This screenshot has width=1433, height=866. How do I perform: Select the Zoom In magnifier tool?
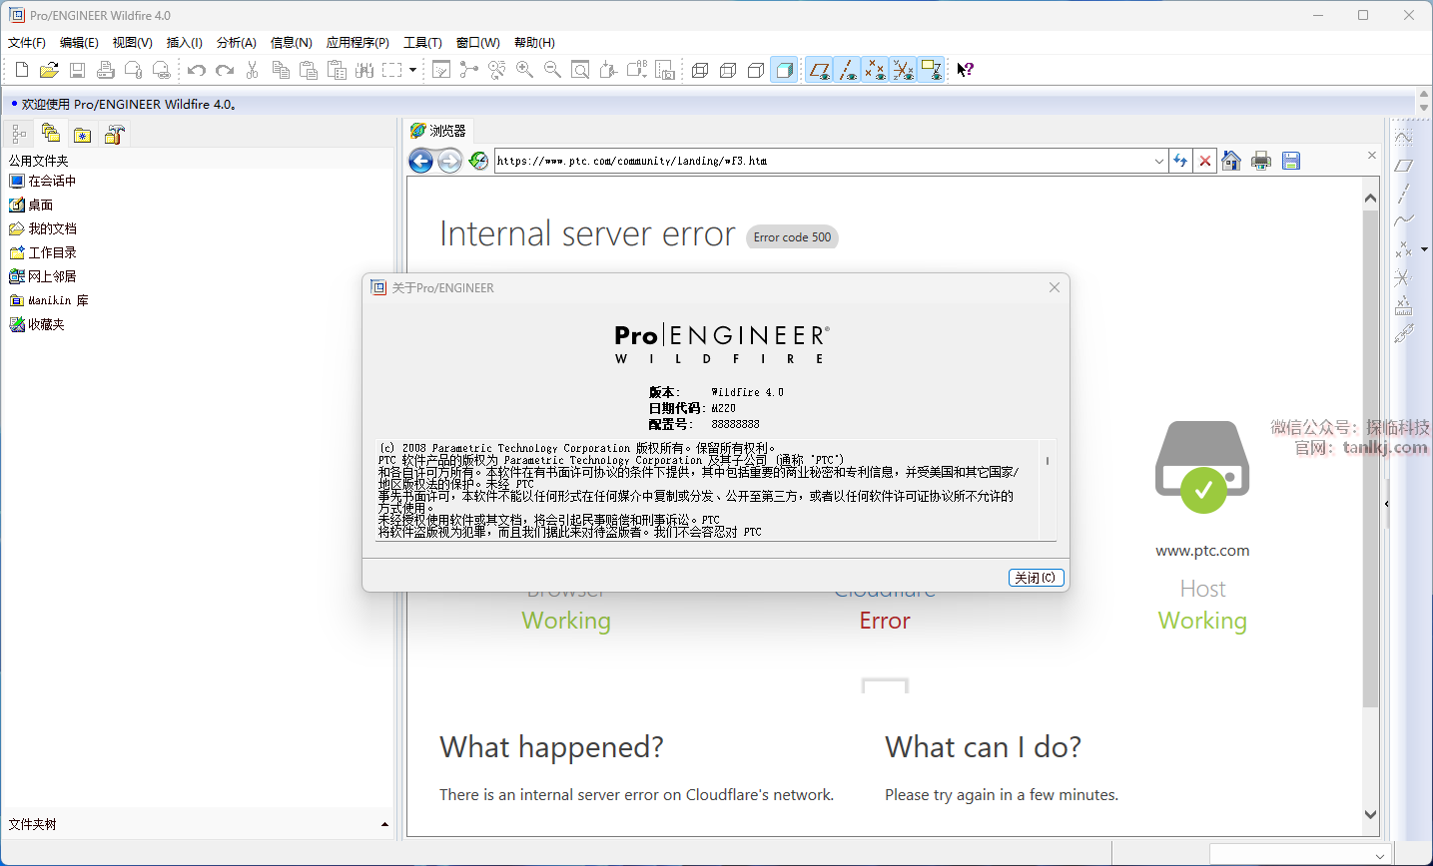[x=524, y=70]
